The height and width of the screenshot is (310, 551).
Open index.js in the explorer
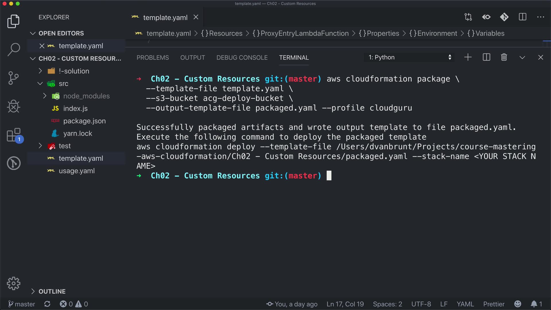click(75, 108)
